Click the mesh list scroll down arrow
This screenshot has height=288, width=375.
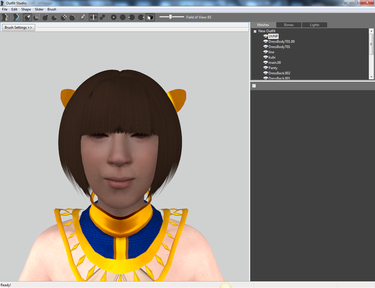tap(371, 77)
